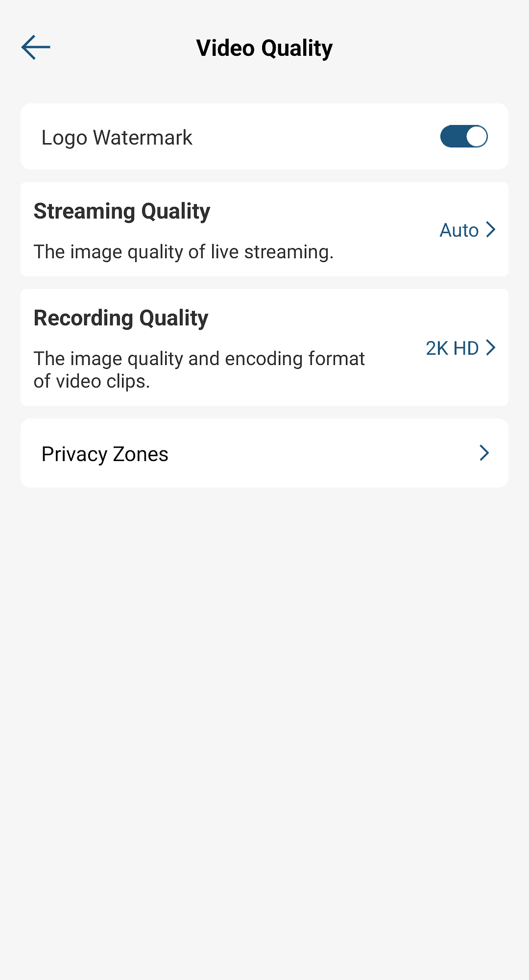
Task: Select the Auto streaming quality value
Action: pyautogui.click(x=459, y=230)
